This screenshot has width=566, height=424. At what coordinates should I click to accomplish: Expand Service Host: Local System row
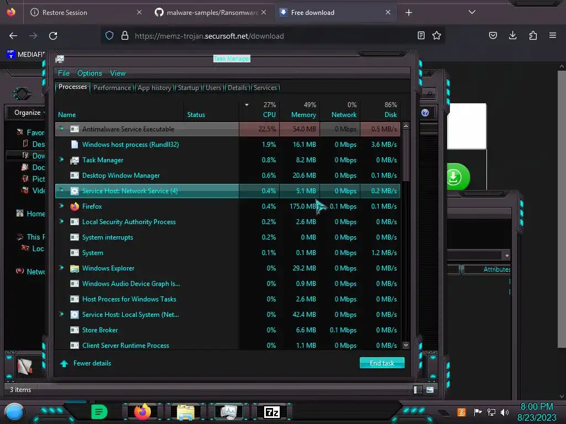click(x=61, y=314)
